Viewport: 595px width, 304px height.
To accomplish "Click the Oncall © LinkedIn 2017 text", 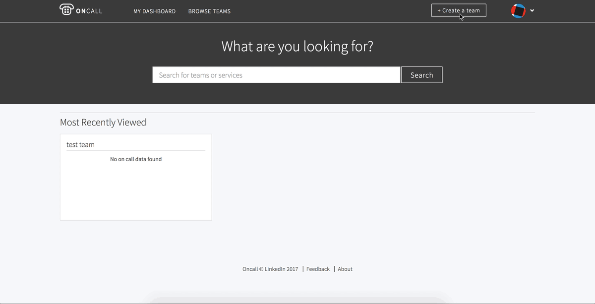I will 270,269.
